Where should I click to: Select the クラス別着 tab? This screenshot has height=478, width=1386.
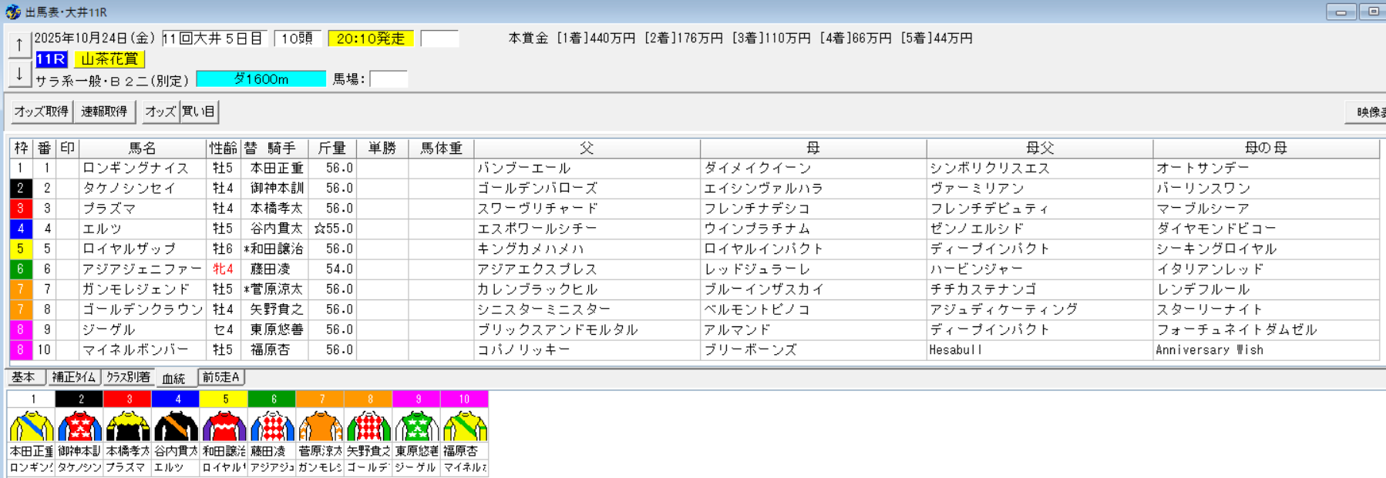pyautogui.click(x=128, y=377)
